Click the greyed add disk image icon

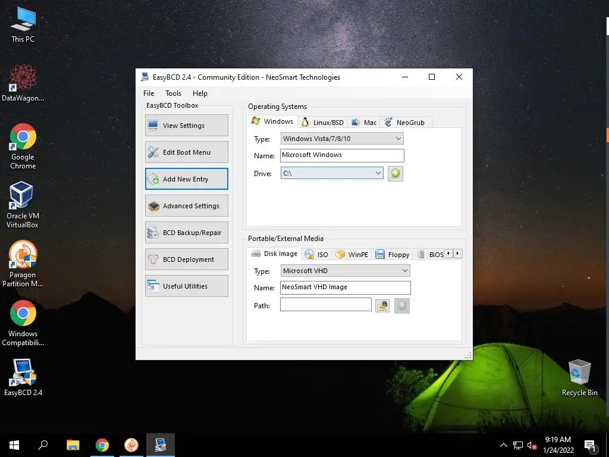[x=401, y=306]
